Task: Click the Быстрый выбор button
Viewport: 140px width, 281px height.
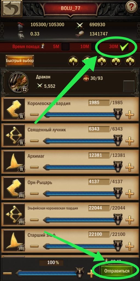Action: coord(20,60)
